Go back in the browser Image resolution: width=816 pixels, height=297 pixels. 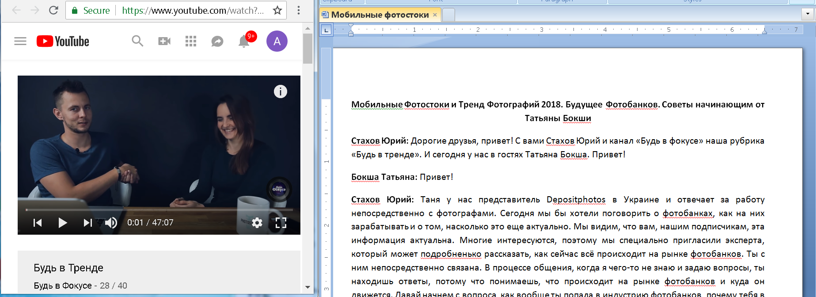16,10
